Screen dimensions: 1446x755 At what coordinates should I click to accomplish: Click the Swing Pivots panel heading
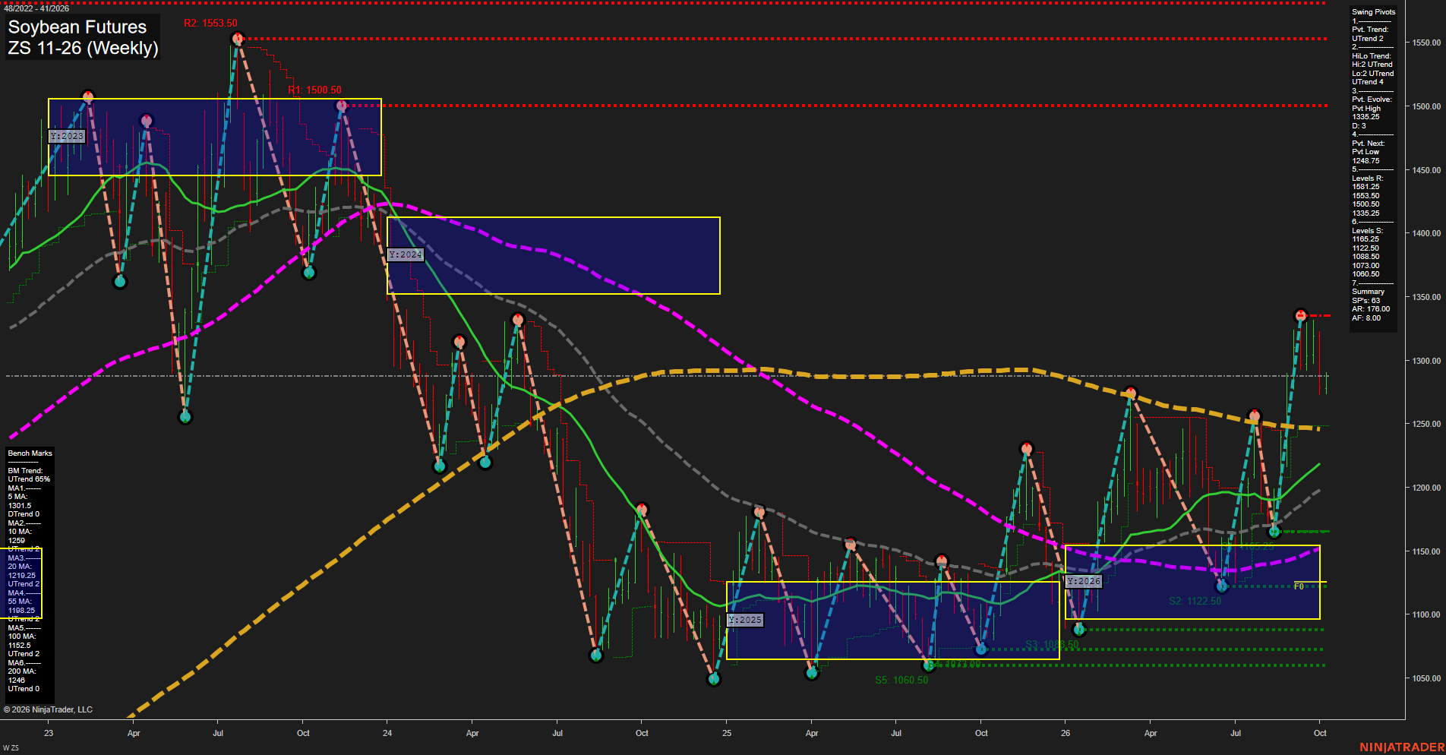[1374, 12]
